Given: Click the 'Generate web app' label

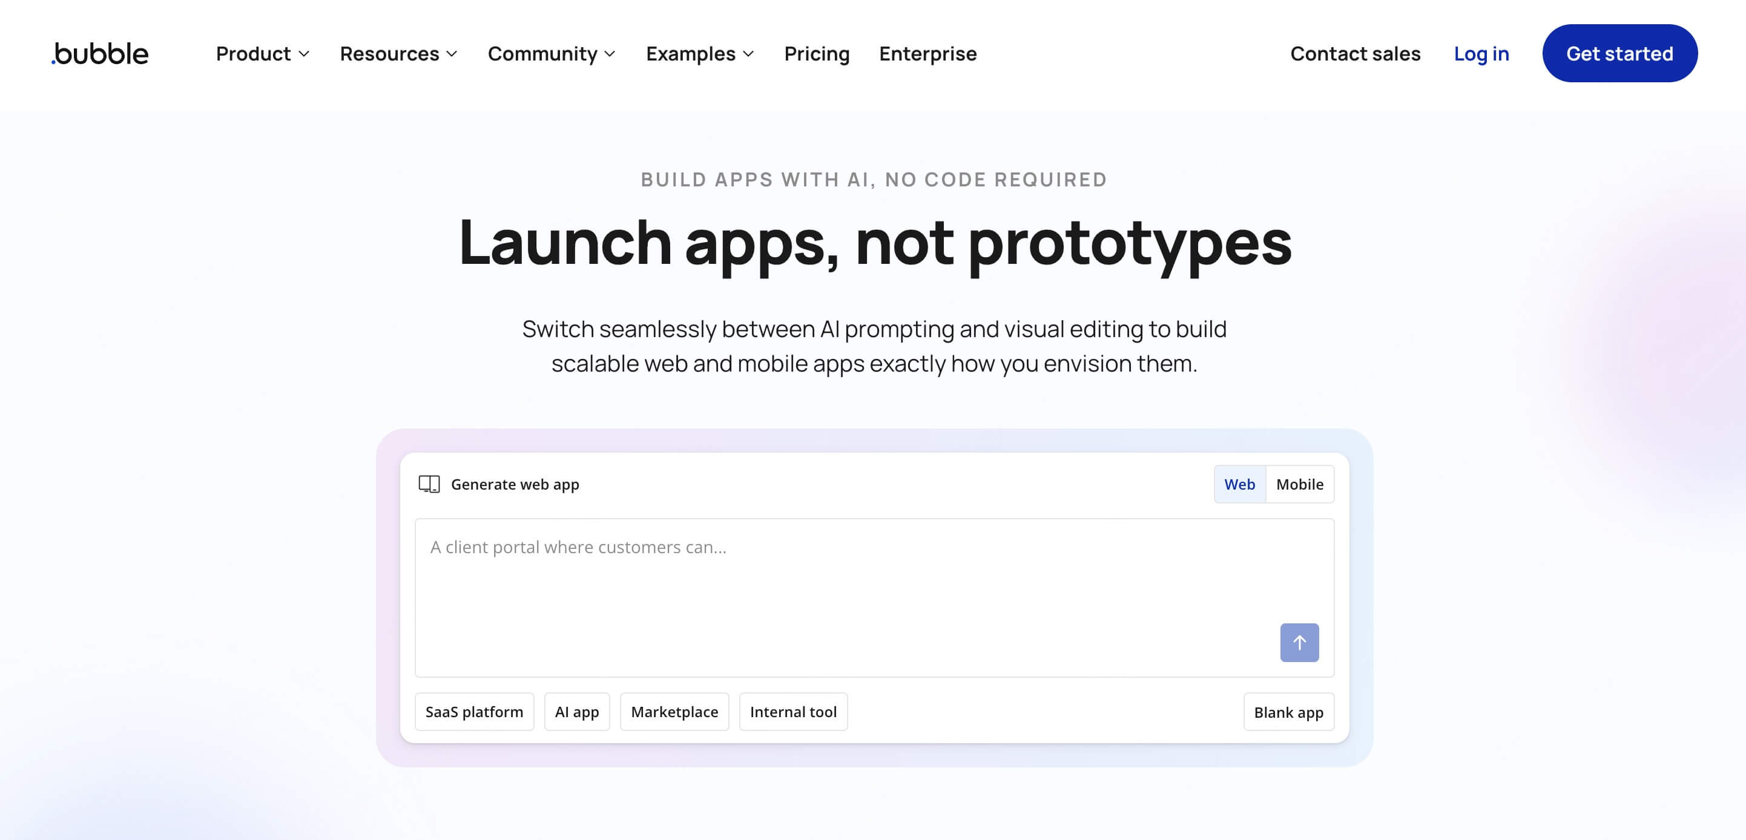Looking at the screenshot, I should (x=515, y=484).
